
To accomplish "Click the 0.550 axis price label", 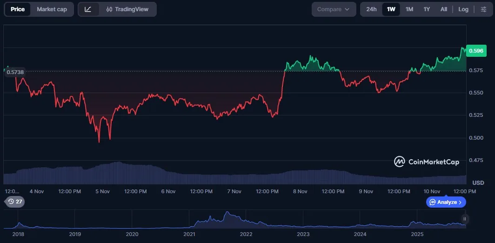I will pos(475,93).
